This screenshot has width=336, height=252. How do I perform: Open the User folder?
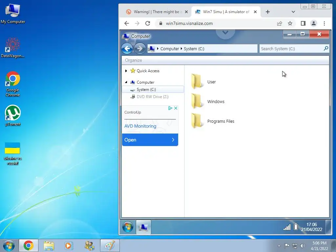(x=203, y=82)
